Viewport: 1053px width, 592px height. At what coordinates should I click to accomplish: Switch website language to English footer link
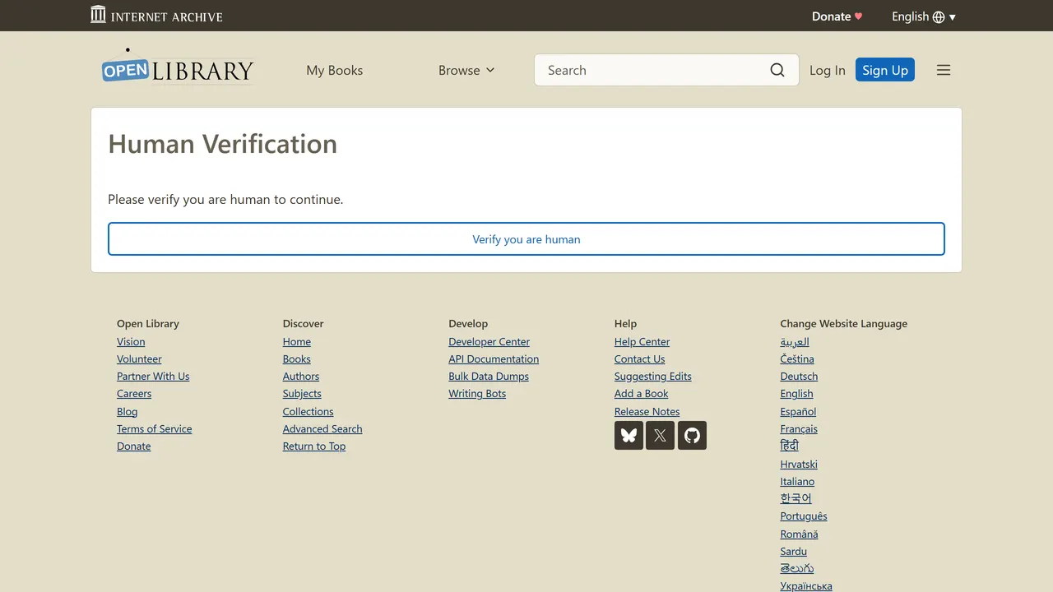[x=797, y=394]
